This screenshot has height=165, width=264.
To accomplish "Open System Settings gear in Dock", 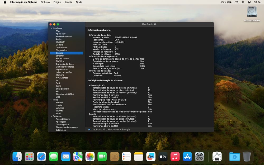I will click(199, 157).
